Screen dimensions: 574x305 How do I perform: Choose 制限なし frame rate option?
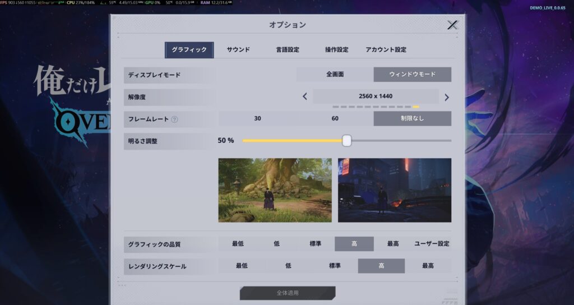pos(412,119)
